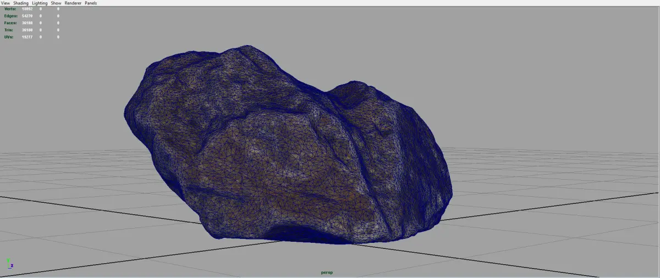Click the 'Tris:' heads-up label
Image resolution: width=660 pixels, height=278 pixels.
pos(9,30)
